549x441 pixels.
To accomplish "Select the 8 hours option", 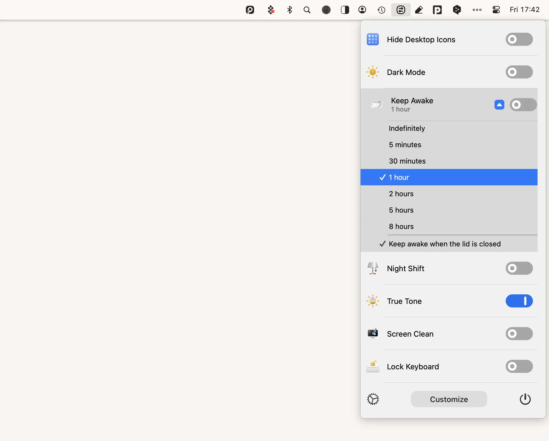I will [x=401, y=226].
